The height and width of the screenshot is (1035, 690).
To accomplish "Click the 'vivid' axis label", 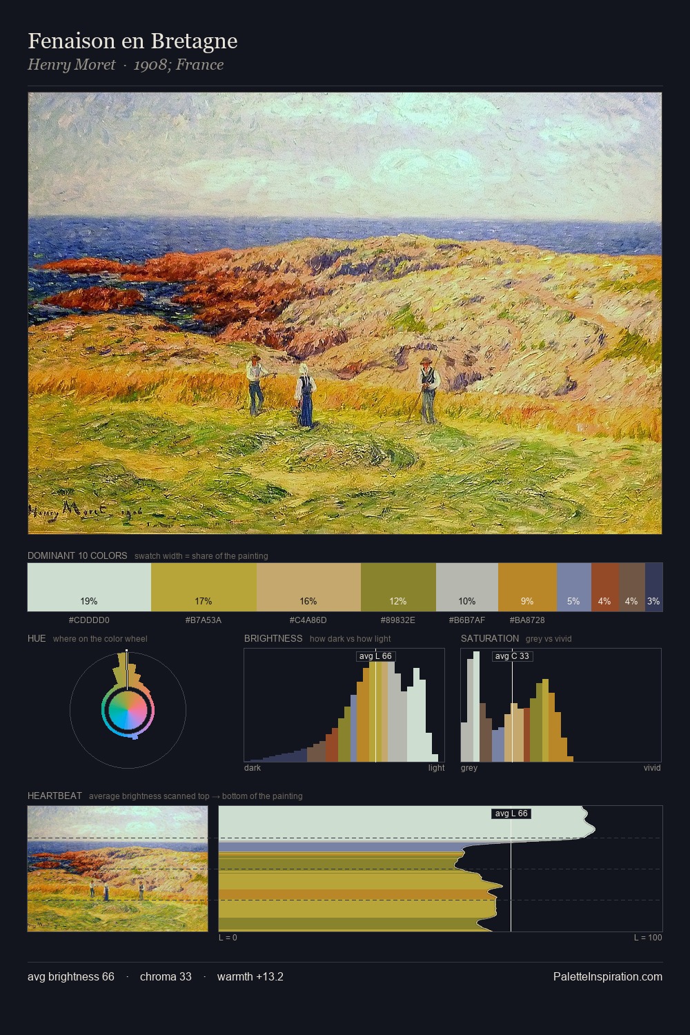I will coord(652,768).
